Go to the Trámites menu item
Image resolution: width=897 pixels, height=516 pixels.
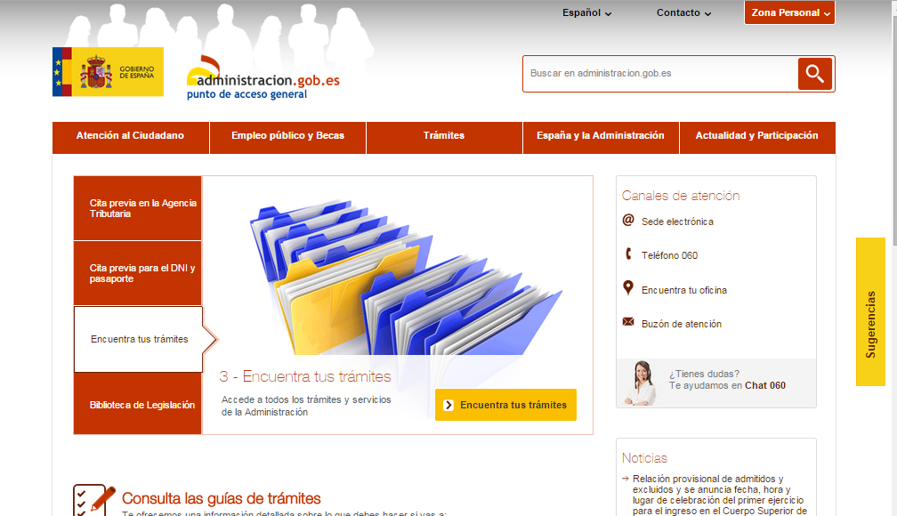point(444,136)
